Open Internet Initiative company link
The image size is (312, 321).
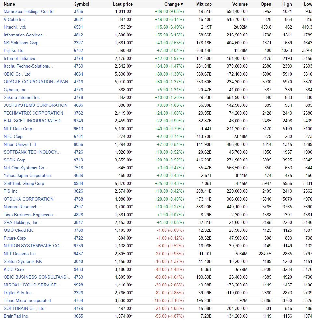pos(21,58)
